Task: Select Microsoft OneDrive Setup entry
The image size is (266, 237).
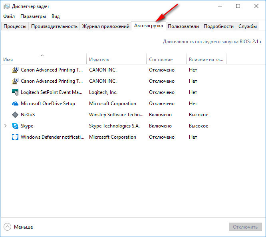Action: pos(48,104)
